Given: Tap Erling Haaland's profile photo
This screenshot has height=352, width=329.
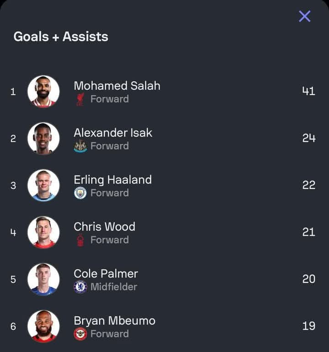Looking at the screenshot, I should pos(43,185).
